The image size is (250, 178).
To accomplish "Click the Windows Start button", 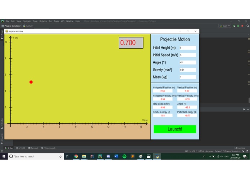I will coord(4,156).
